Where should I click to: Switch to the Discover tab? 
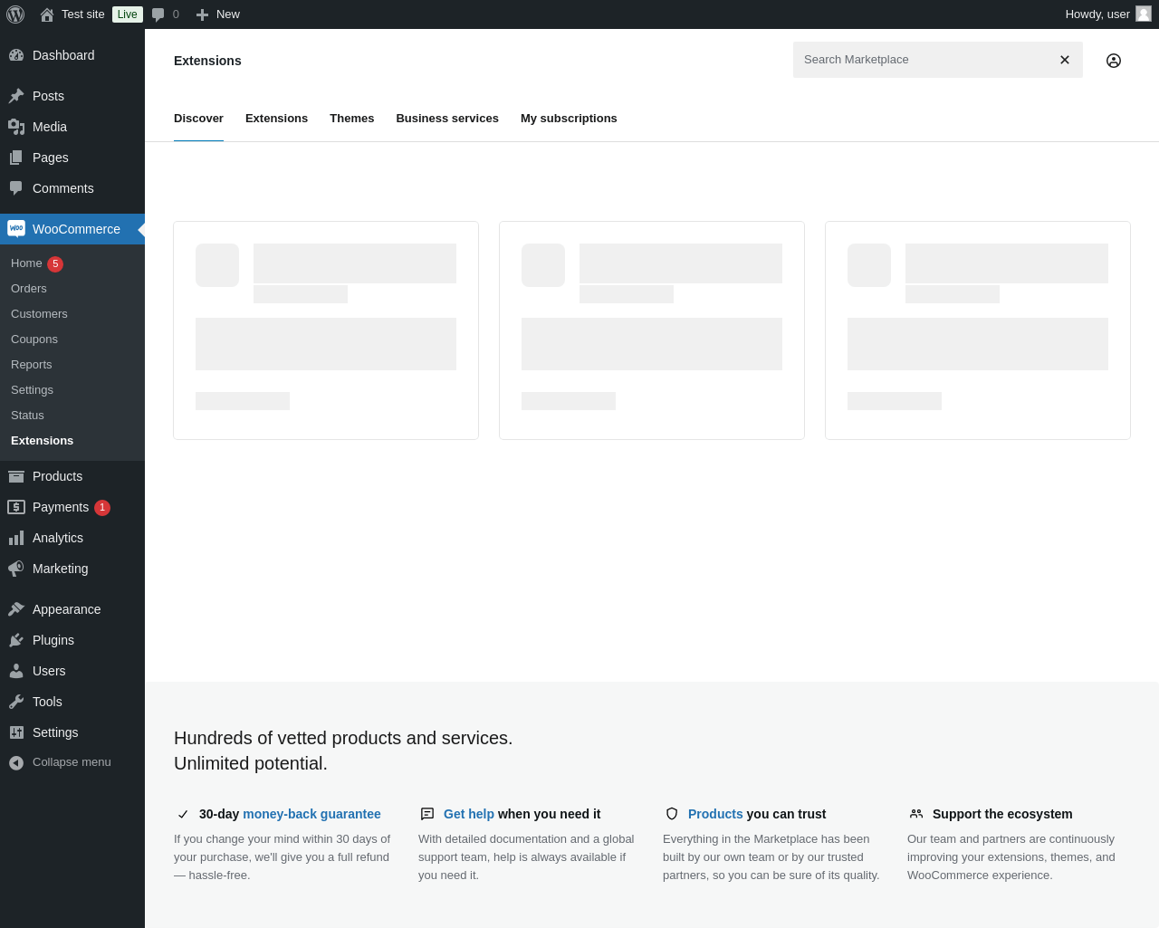198,119
